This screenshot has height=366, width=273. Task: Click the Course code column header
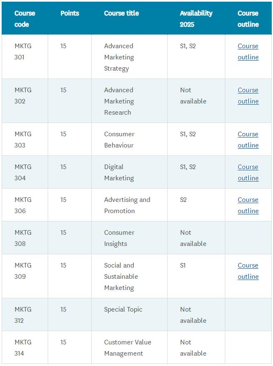[24, 19]
